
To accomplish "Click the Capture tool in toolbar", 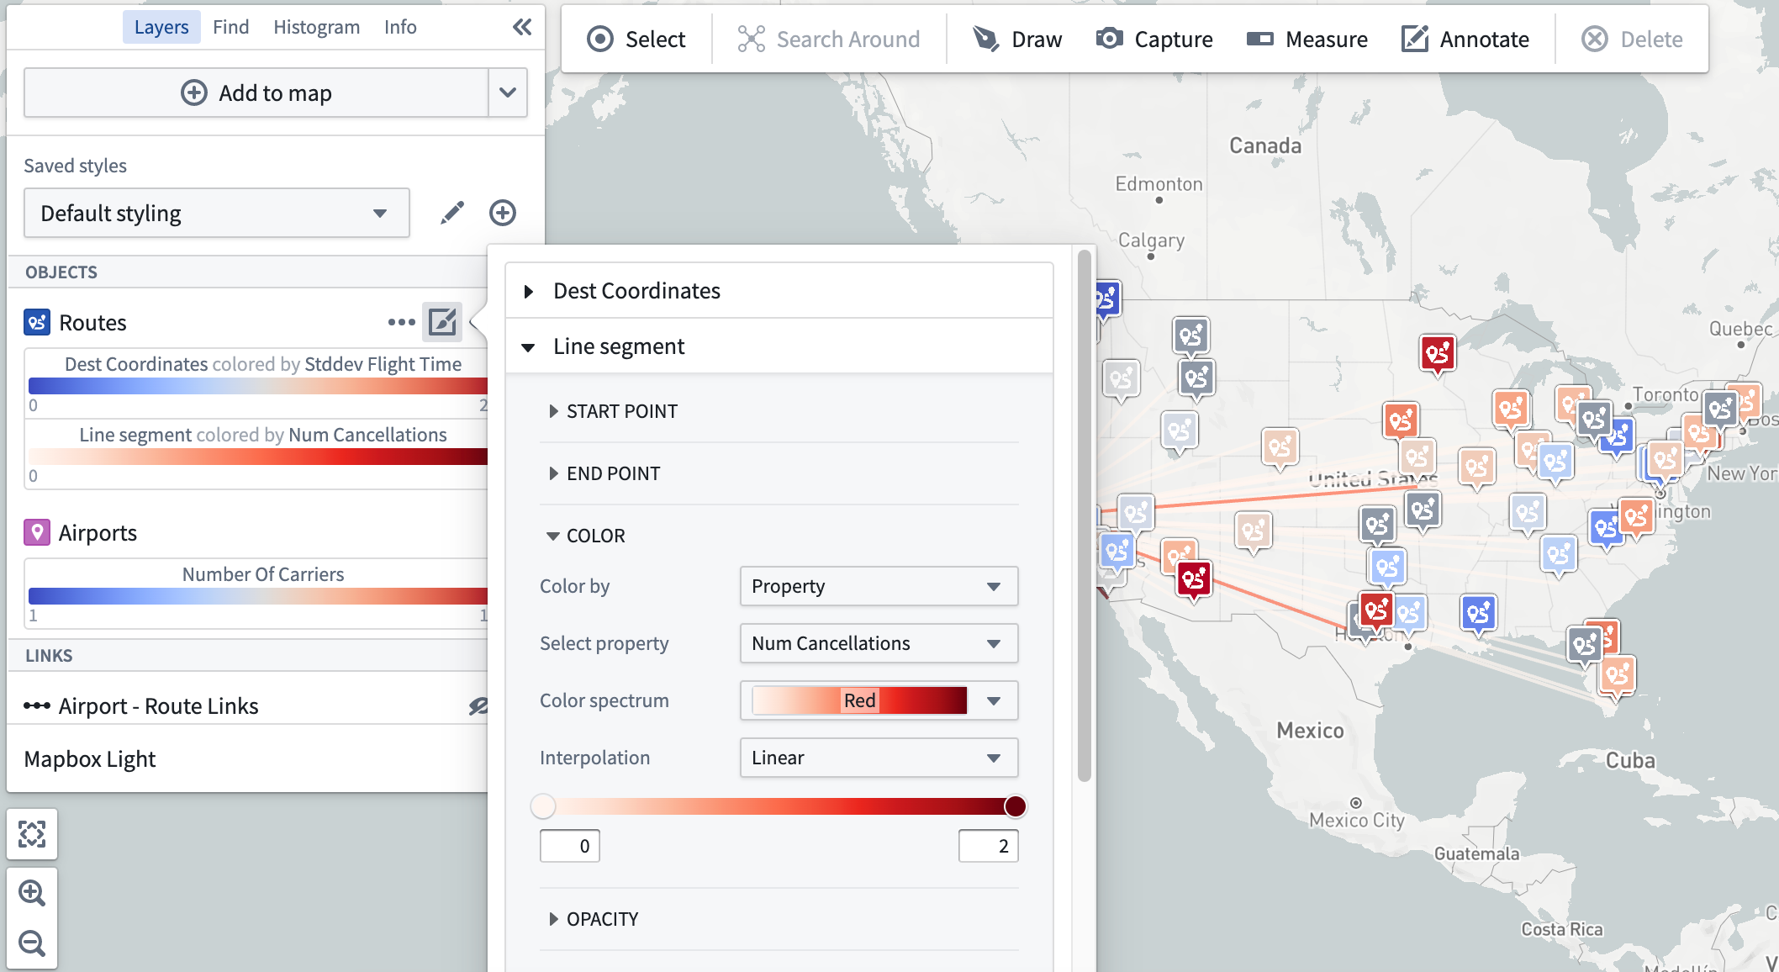I will (1154, 40).
